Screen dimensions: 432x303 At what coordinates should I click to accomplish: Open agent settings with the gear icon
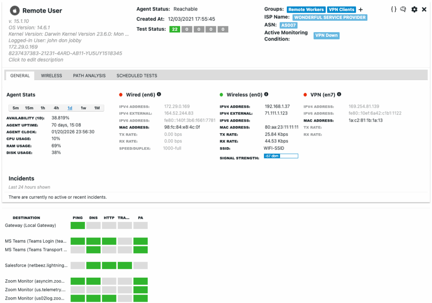pos(414,9)
